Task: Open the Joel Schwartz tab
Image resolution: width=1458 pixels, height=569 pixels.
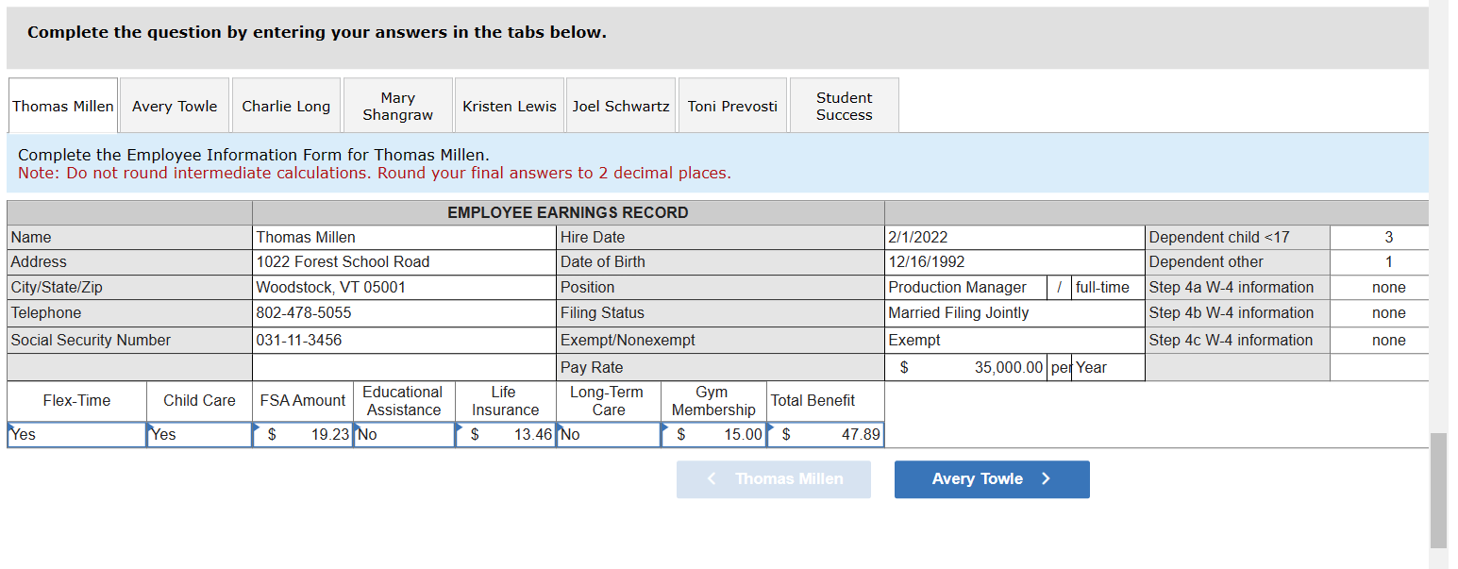Action: 621,106
